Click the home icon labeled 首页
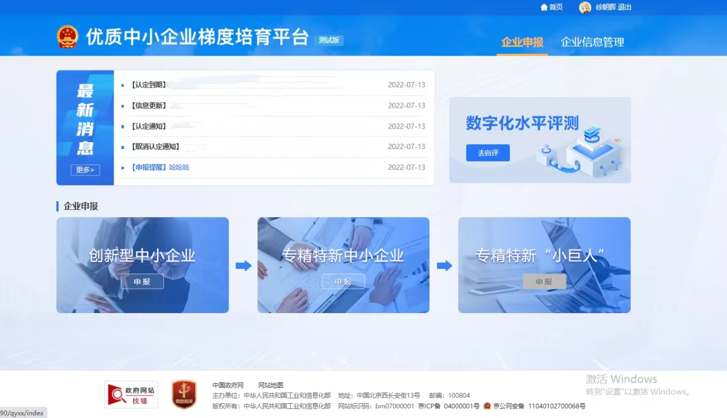727x418 pixels. tap(544, 7)
